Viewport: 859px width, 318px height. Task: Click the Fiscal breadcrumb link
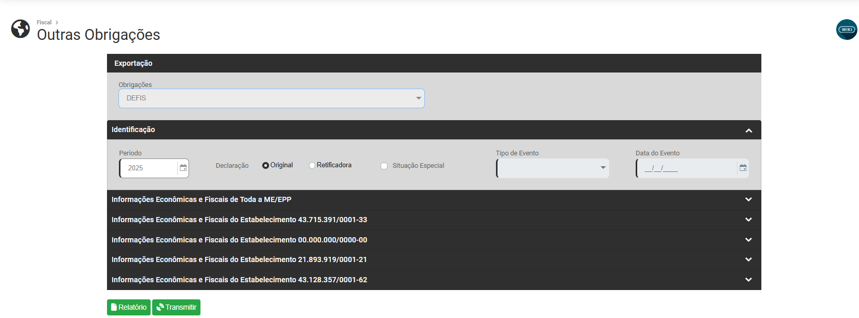coord(44,22)
